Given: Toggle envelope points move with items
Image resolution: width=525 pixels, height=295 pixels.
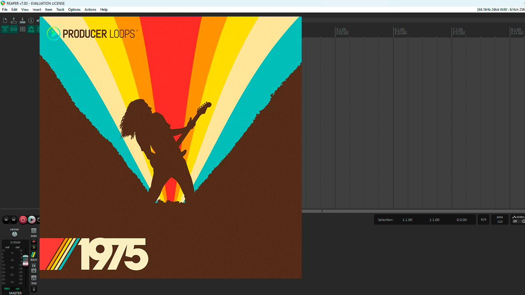Looking at the screenshot, I should 31,29.
